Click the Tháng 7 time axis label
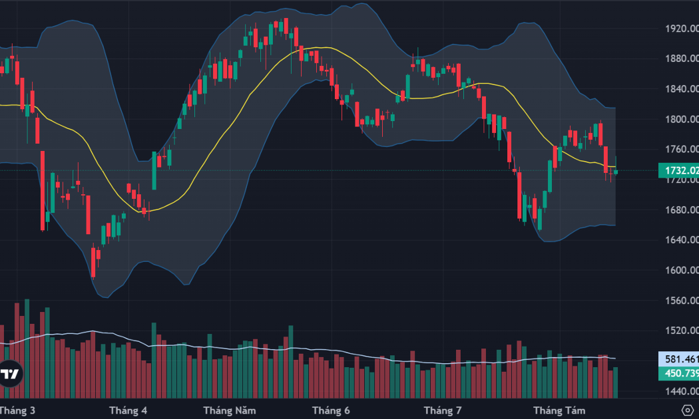 click(x=443, y=410)
